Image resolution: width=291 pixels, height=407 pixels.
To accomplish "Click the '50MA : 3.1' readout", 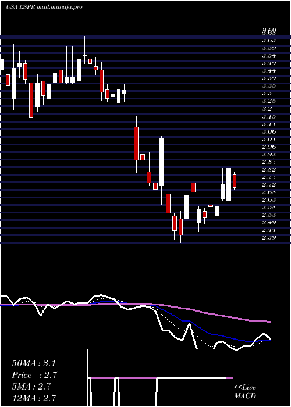I will pyautogui.click(x=34, y=363).
